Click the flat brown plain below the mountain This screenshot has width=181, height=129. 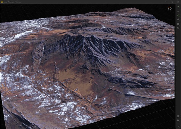pos(75,81)
